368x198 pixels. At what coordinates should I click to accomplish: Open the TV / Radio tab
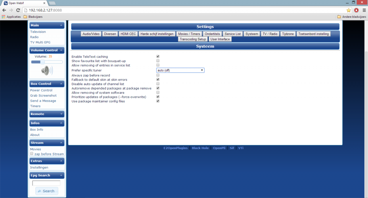[x=270, y=34]
